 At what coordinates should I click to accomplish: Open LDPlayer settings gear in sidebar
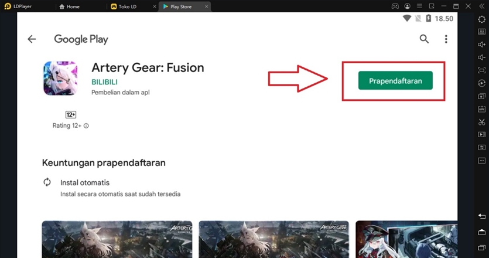coord(481,19)
